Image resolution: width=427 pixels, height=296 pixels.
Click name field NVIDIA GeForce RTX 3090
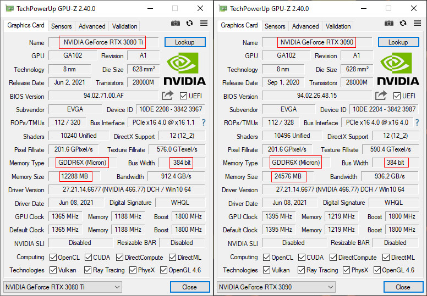pos(317,42)
